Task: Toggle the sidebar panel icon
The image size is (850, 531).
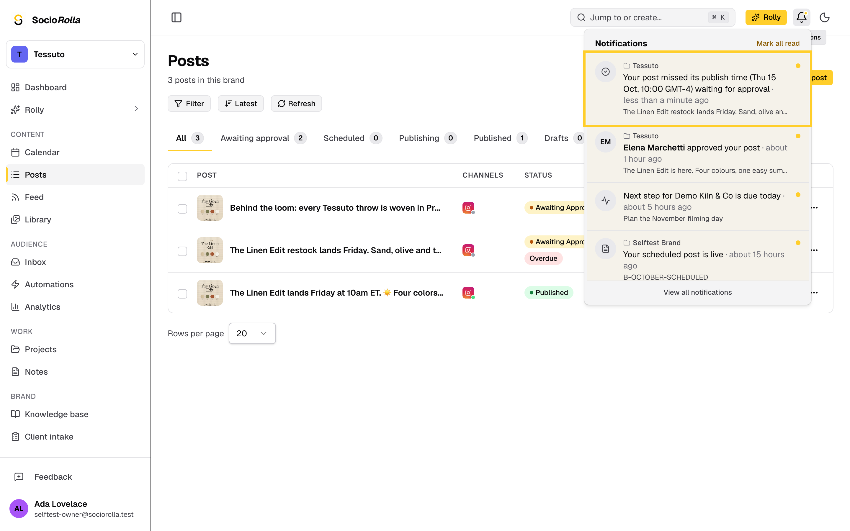Action: point(176,17)
